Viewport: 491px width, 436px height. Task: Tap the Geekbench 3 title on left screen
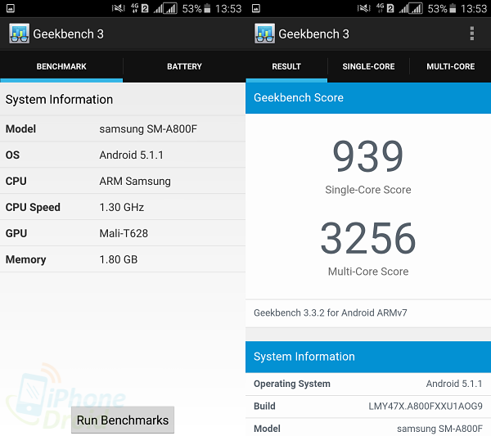click(x=68, y=34)
